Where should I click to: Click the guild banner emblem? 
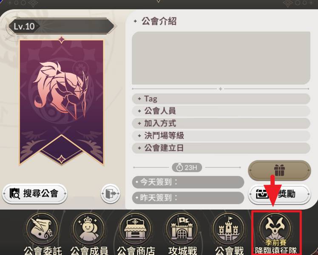click(62, 101)
